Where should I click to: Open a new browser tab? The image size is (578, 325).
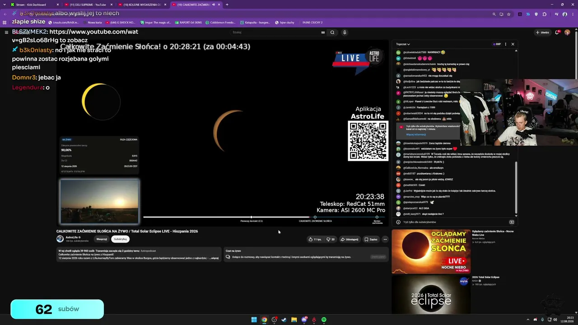point(227,5)
